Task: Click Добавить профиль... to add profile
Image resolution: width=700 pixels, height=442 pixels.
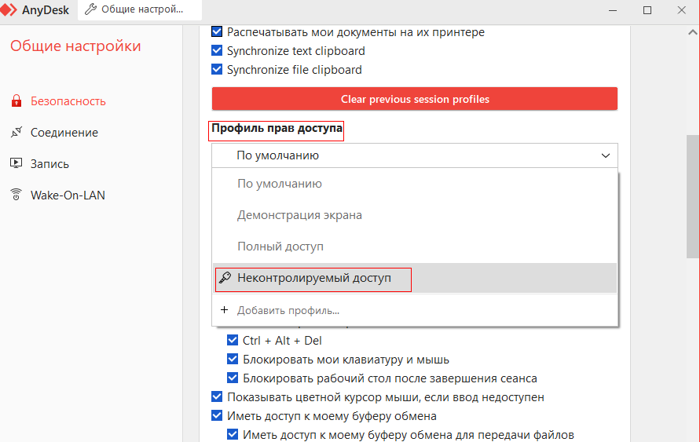Action: [288, 310]
